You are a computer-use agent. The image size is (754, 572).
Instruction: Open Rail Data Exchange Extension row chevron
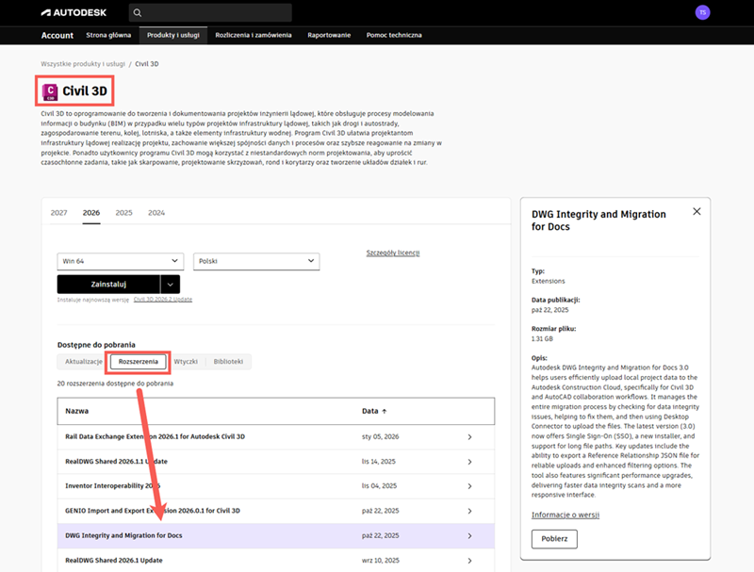[x=469, y=437]
